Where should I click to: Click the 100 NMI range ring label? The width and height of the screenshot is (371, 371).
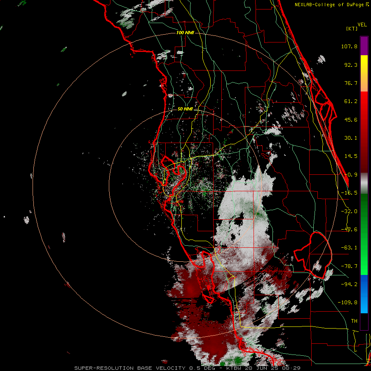click(185, 33)
